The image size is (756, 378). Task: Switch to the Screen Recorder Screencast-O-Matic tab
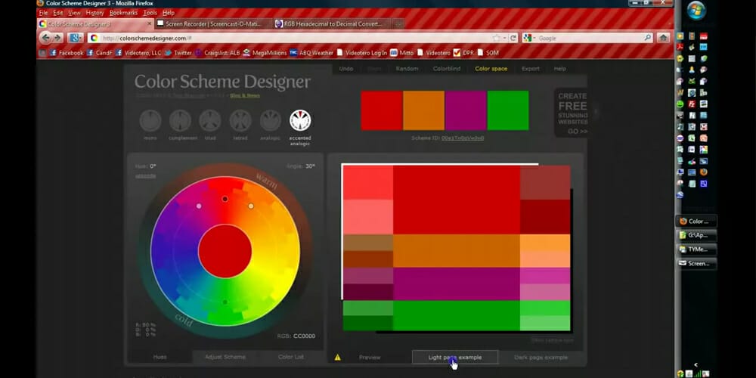pyautogui.click(x=214, y=23)
